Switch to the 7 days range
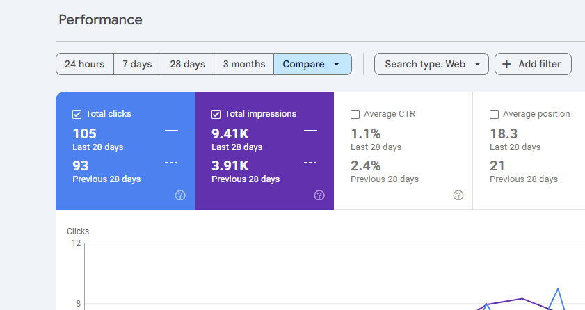The image size is (585, 310). pyautogui.click(x=137, y=64)
